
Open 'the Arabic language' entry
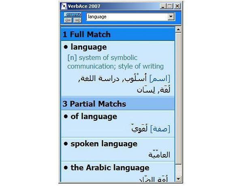tap(110, 168)
